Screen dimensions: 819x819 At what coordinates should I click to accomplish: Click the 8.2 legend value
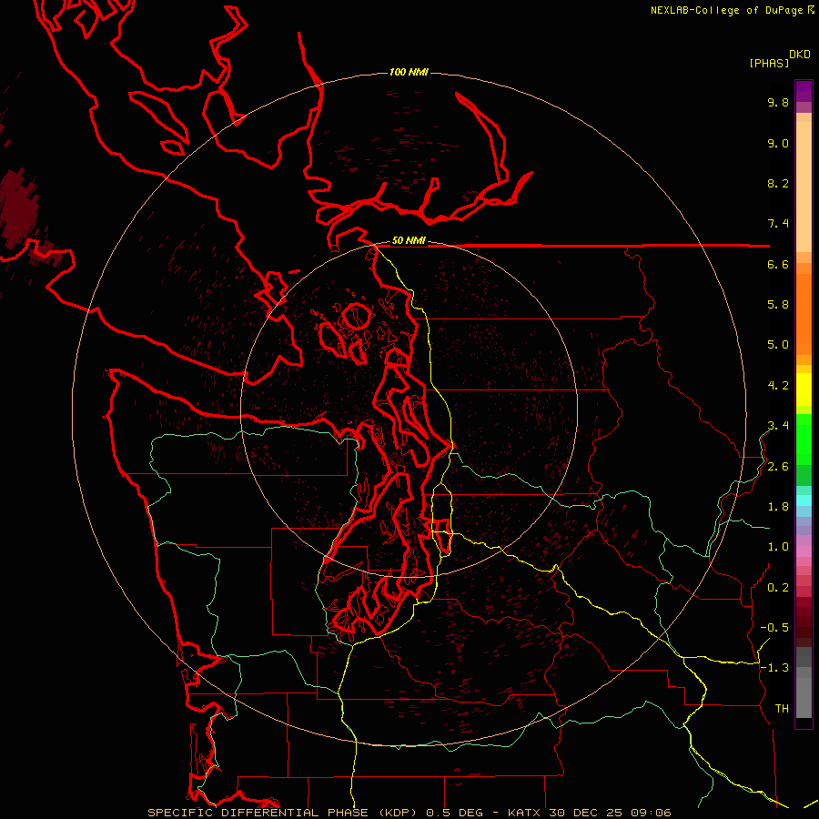pyautogui.click(x=778, y=183)
